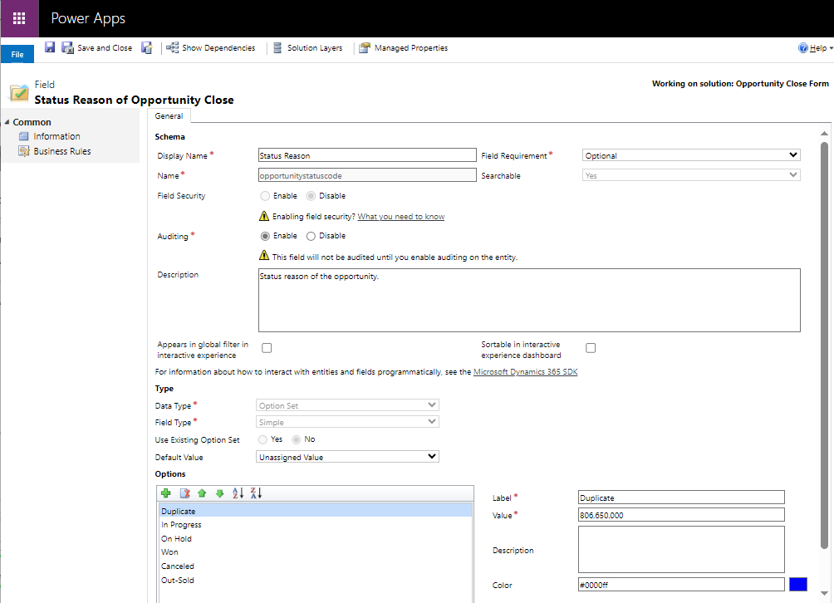Click the option Label input field
Viewport: 834px width, 603px height.
[x=681, y=498]
